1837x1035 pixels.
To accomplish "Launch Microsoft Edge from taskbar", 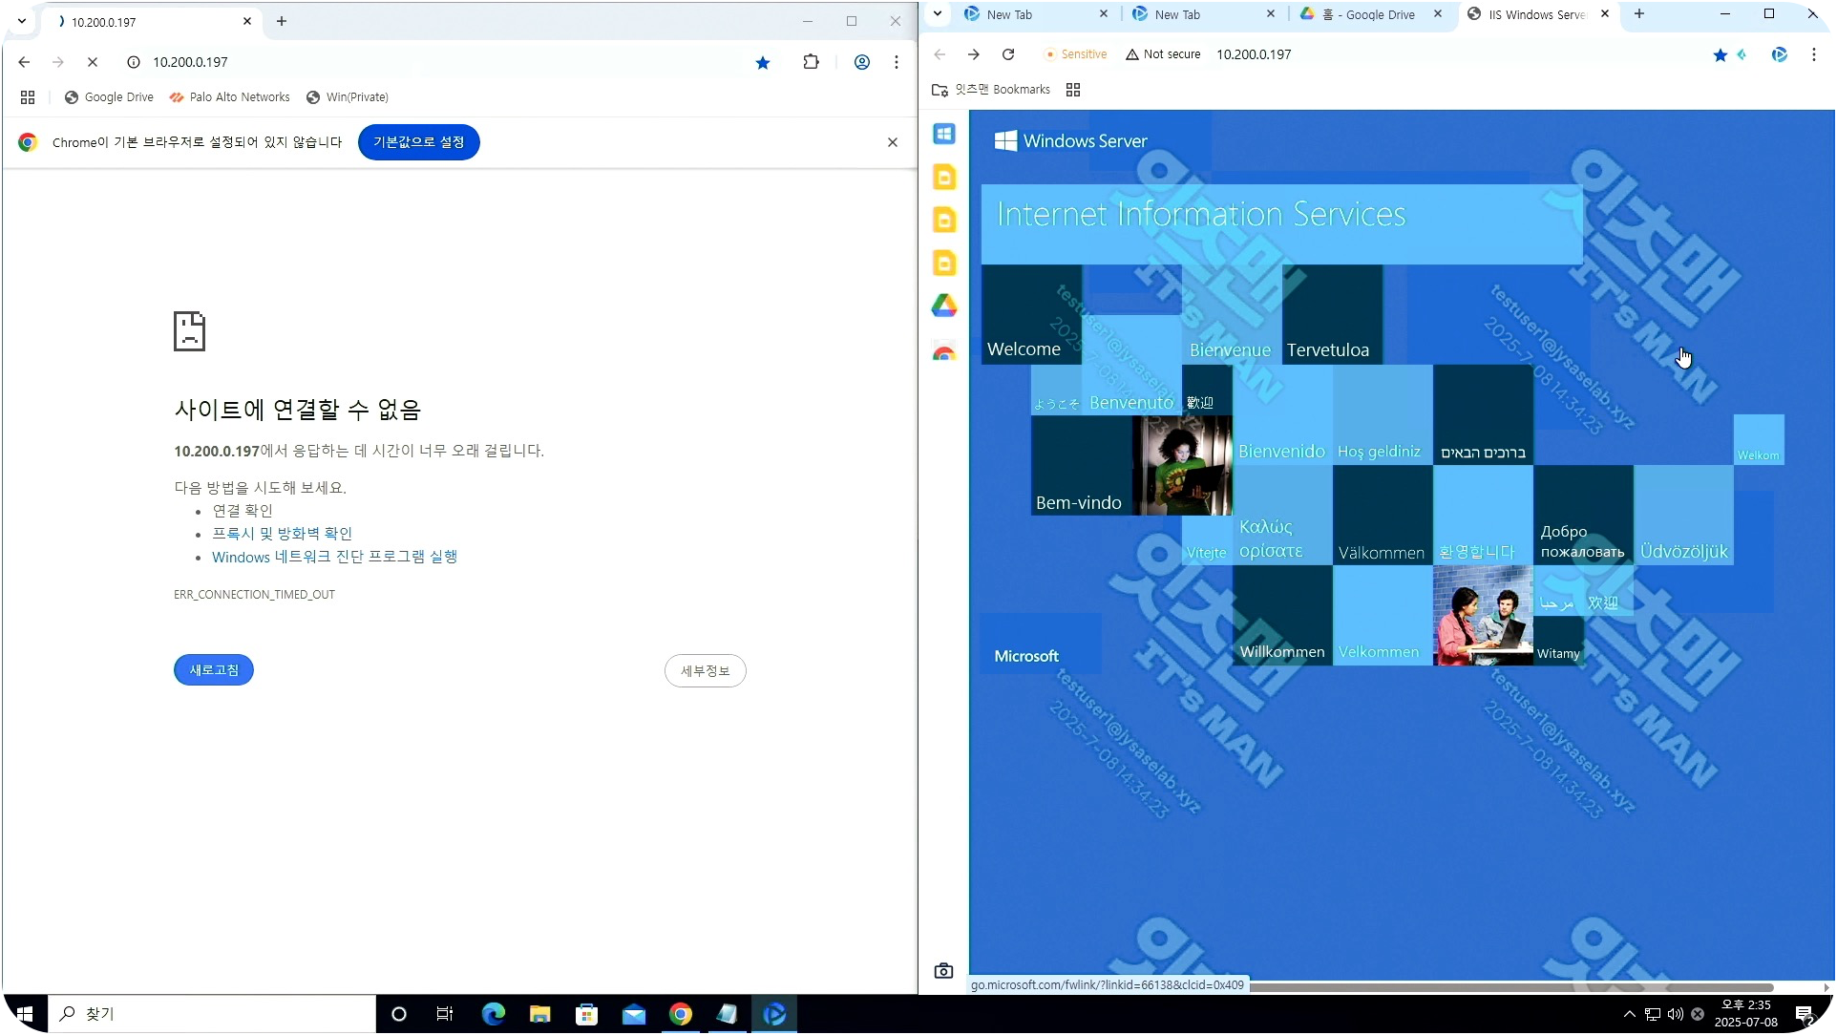I will point(494,1014).
